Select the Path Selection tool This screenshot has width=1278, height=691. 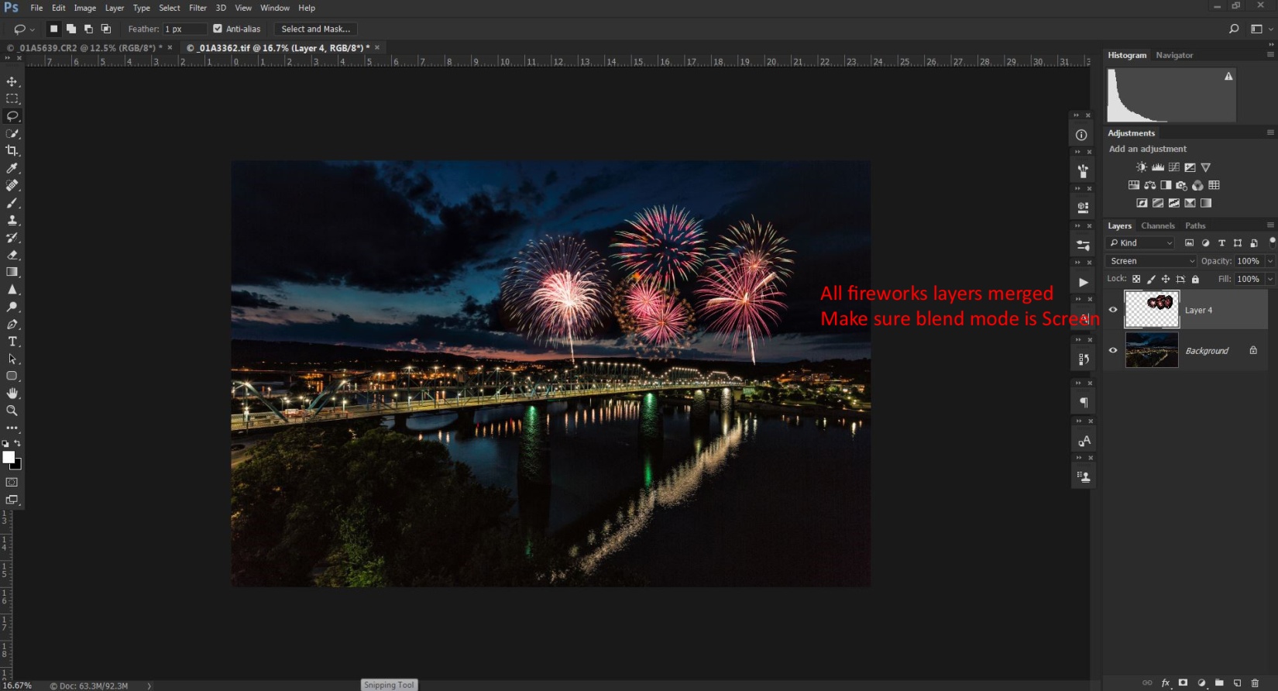coord(12,359)
